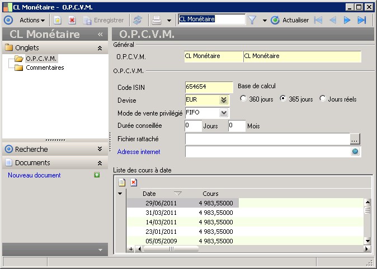
Task: Go to the next record arrow
Action: click(x=347, y=20)
